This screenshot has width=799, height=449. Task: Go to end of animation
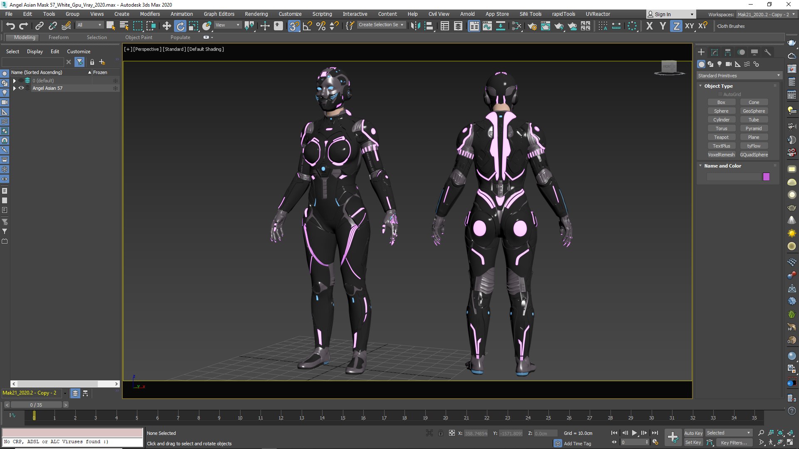(655, 433)
